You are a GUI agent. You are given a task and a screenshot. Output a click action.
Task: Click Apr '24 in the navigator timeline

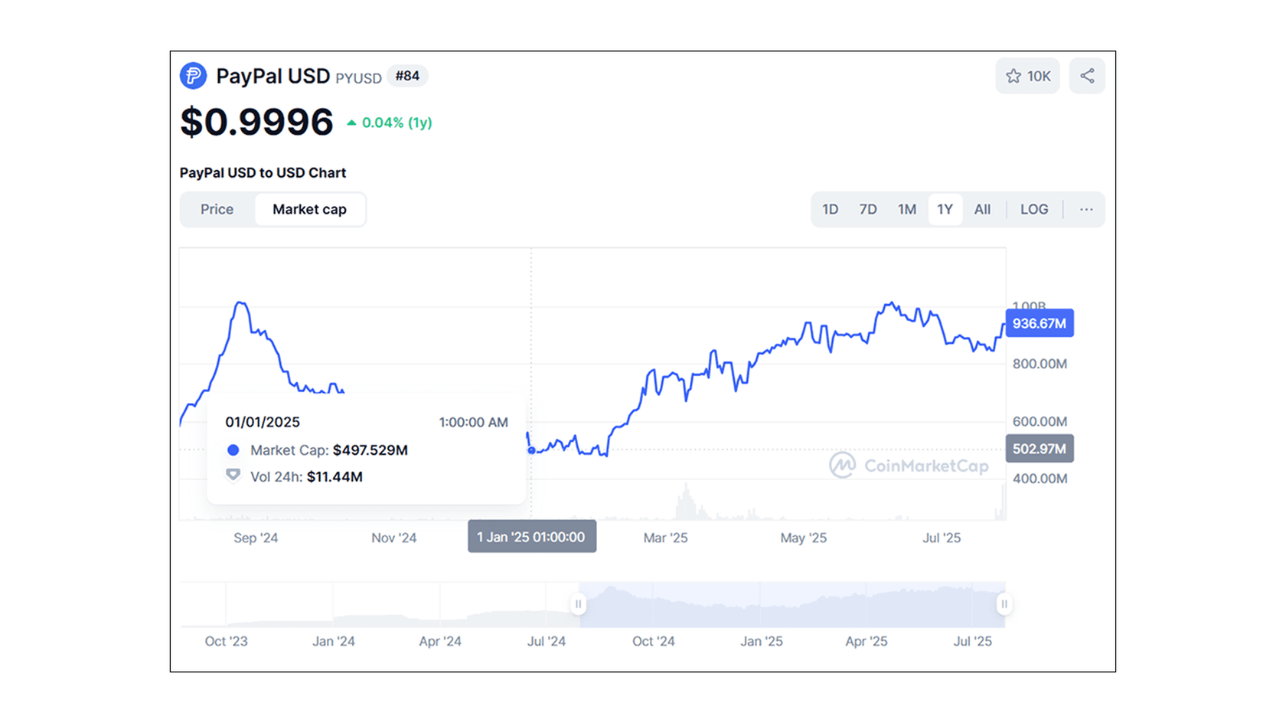(440, 641)
